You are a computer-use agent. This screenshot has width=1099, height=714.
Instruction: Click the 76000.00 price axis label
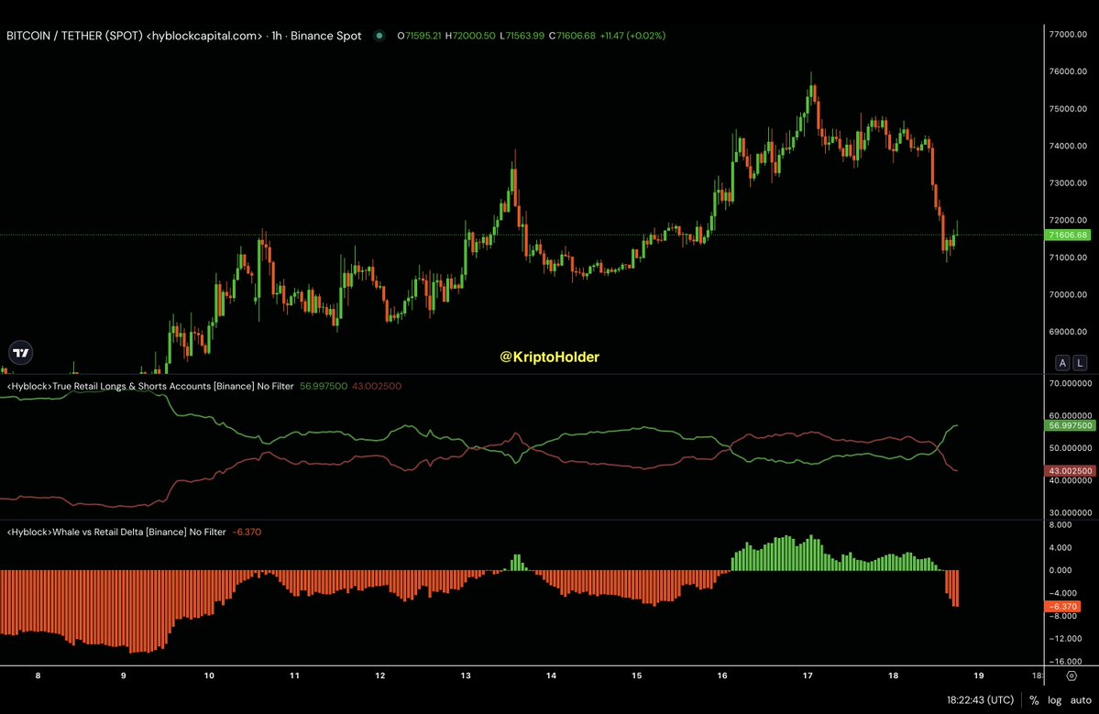pyautogui.click(x=1068, y=71)
